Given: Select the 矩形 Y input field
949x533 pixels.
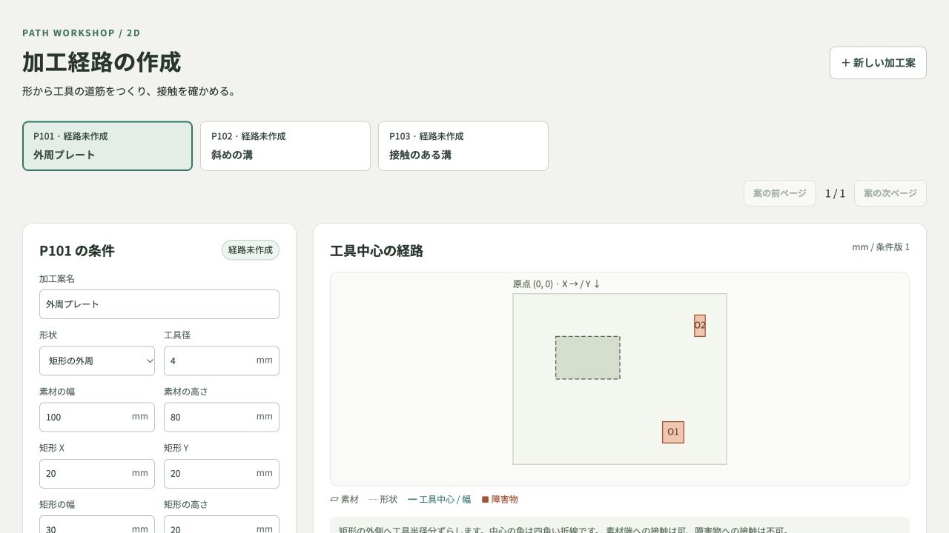Looking at the screenshot, I should point(222,473).
